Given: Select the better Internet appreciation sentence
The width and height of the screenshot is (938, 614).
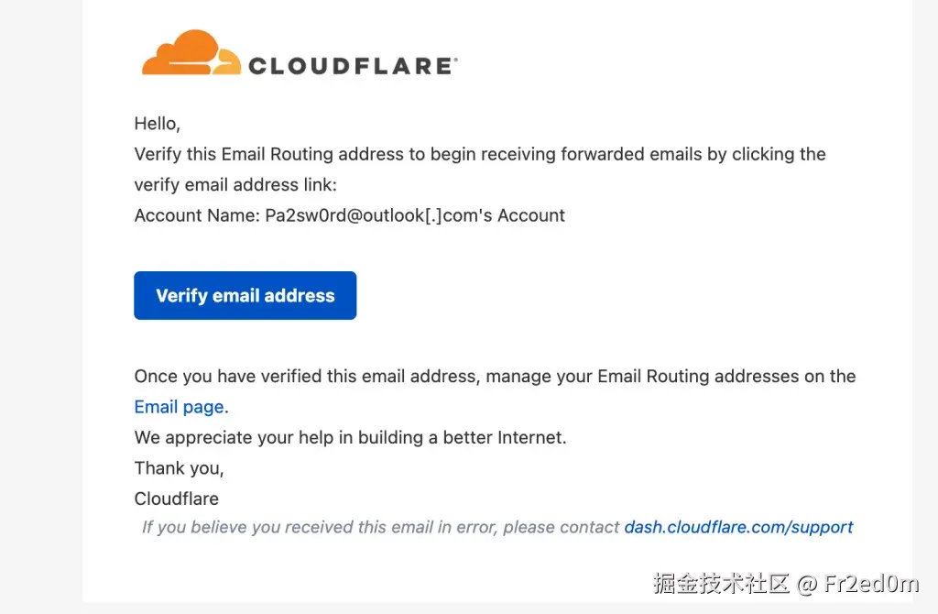Looking at the screenshot, I should (351, 437).
